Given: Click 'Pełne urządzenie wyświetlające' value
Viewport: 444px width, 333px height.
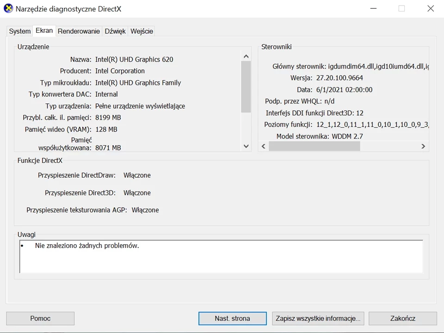Looking at the screenshot, I should pyautogui.click(x=140, y=106).
